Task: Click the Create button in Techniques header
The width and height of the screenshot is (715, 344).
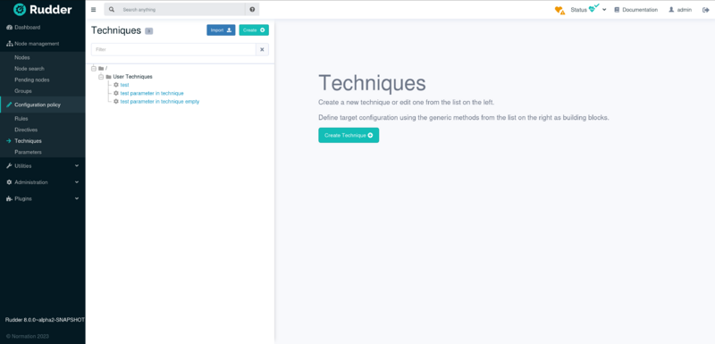Action: (x=254, y=30)
